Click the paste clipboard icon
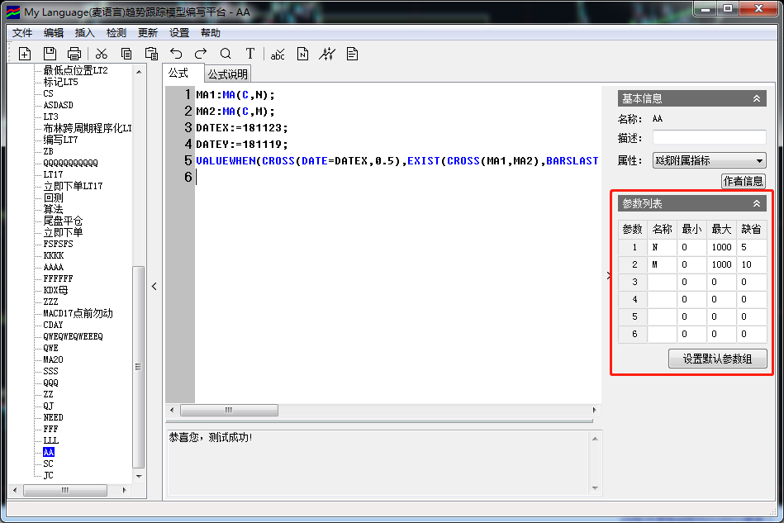This screenshot has width=784, height=523. tap(151, 54)
